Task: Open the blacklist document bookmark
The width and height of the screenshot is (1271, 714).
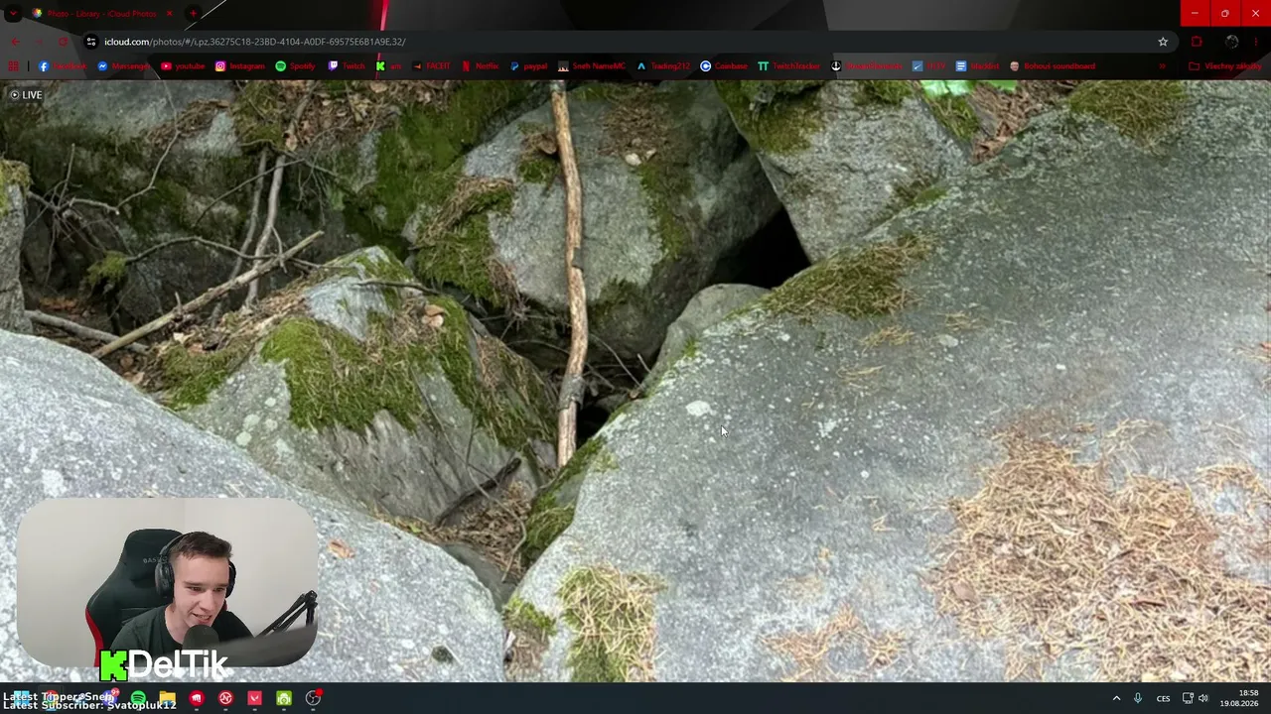Action: click(x=978, y=66)
